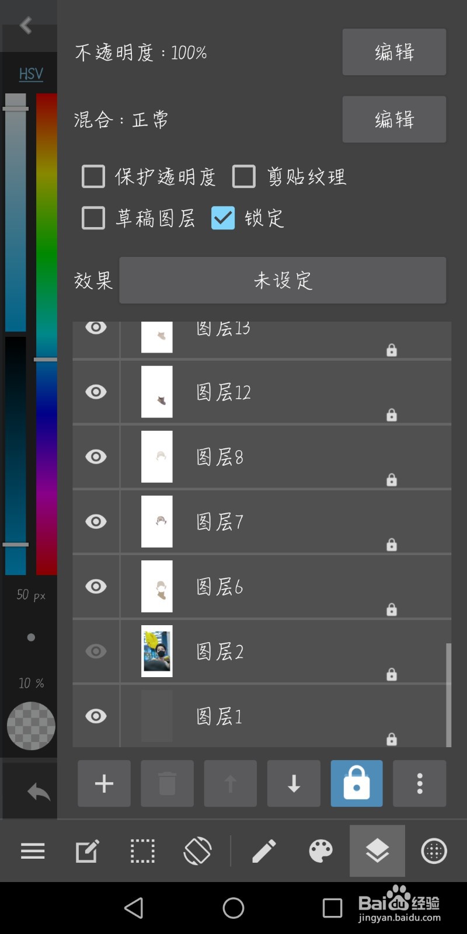Hide layer 图层8 visibility
Viewport: 467px width, 934px height.
(96, 456)
